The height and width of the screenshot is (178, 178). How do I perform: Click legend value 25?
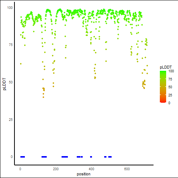[x=170, y=95]
